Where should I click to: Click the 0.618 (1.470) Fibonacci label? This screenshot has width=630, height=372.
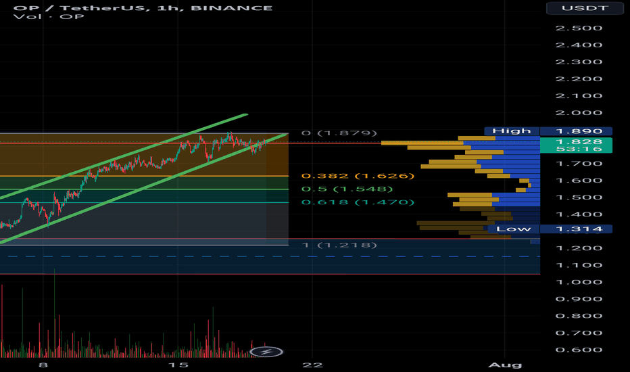point(358,202)
